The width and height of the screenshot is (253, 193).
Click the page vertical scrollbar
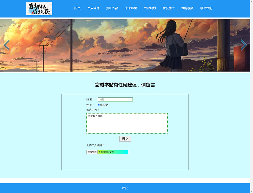(x=251, y=96)
